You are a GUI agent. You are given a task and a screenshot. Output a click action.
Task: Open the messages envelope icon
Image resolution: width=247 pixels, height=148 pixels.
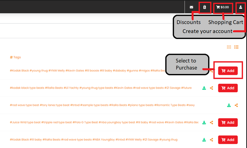coord(191,7)
